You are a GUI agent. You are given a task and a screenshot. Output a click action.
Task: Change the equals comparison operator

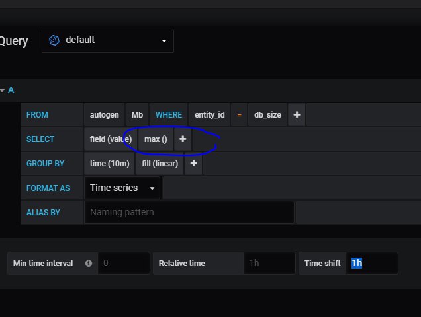click(x=239, y=115)
